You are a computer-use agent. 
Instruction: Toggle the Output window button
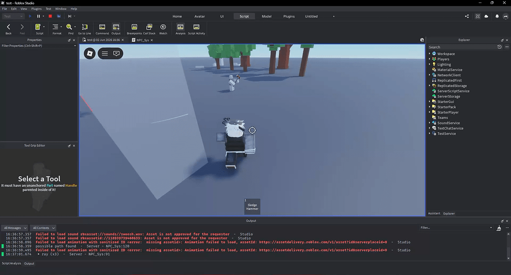point(116,28)
